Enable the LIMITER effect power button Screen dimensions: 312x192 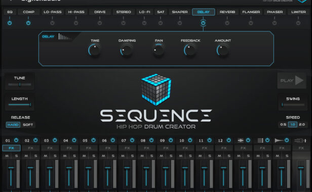tap(298, 23)
